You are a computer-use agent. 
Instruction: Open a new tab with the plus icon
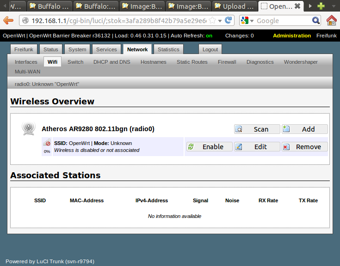(x=321, y=6)
